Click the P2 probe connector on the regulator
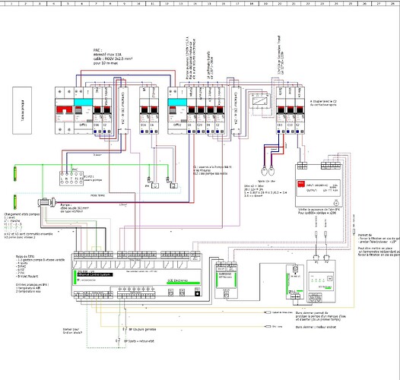400x380 pixels. point(325,258)
